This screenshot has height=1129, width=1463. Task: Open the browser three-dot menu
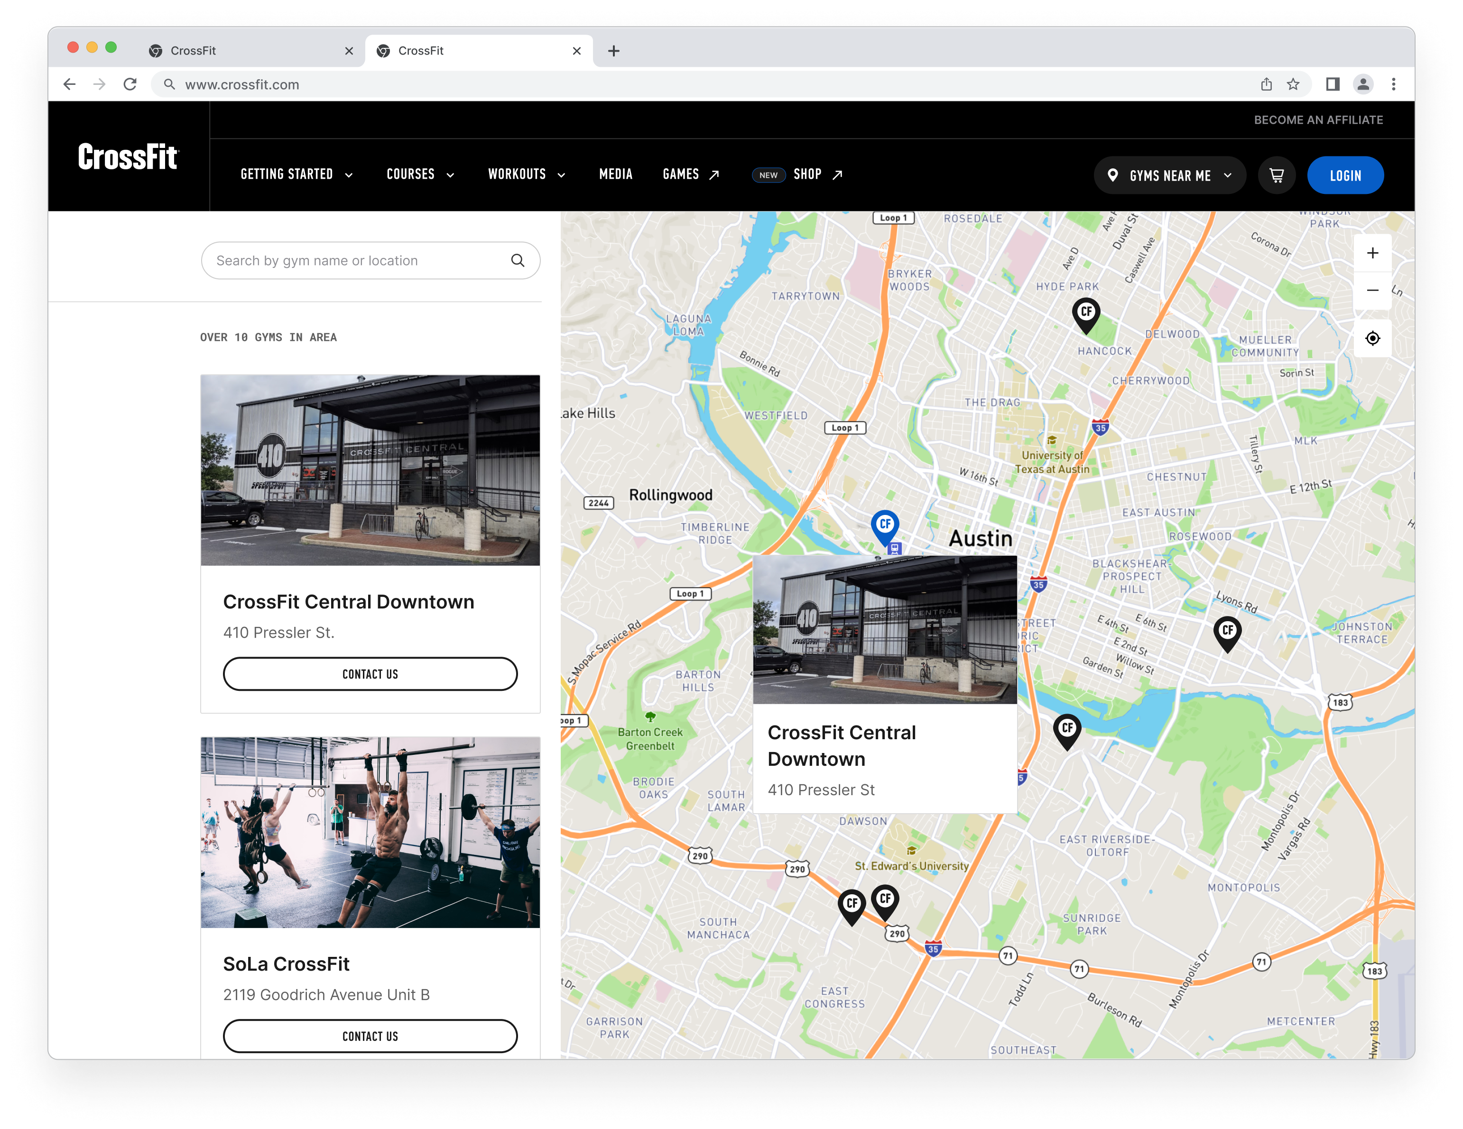click(1393, 84)
